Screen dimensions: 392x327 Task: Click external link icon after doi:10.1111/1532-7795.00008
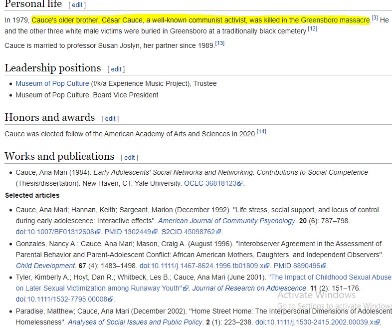(111, 299)
